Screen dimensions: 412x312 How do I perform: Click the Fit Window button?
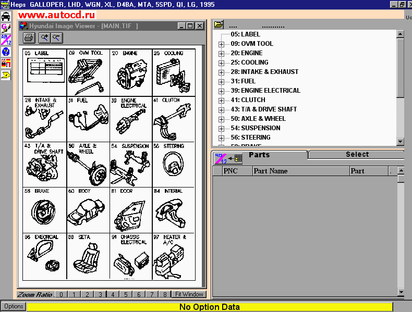(189, 294)
